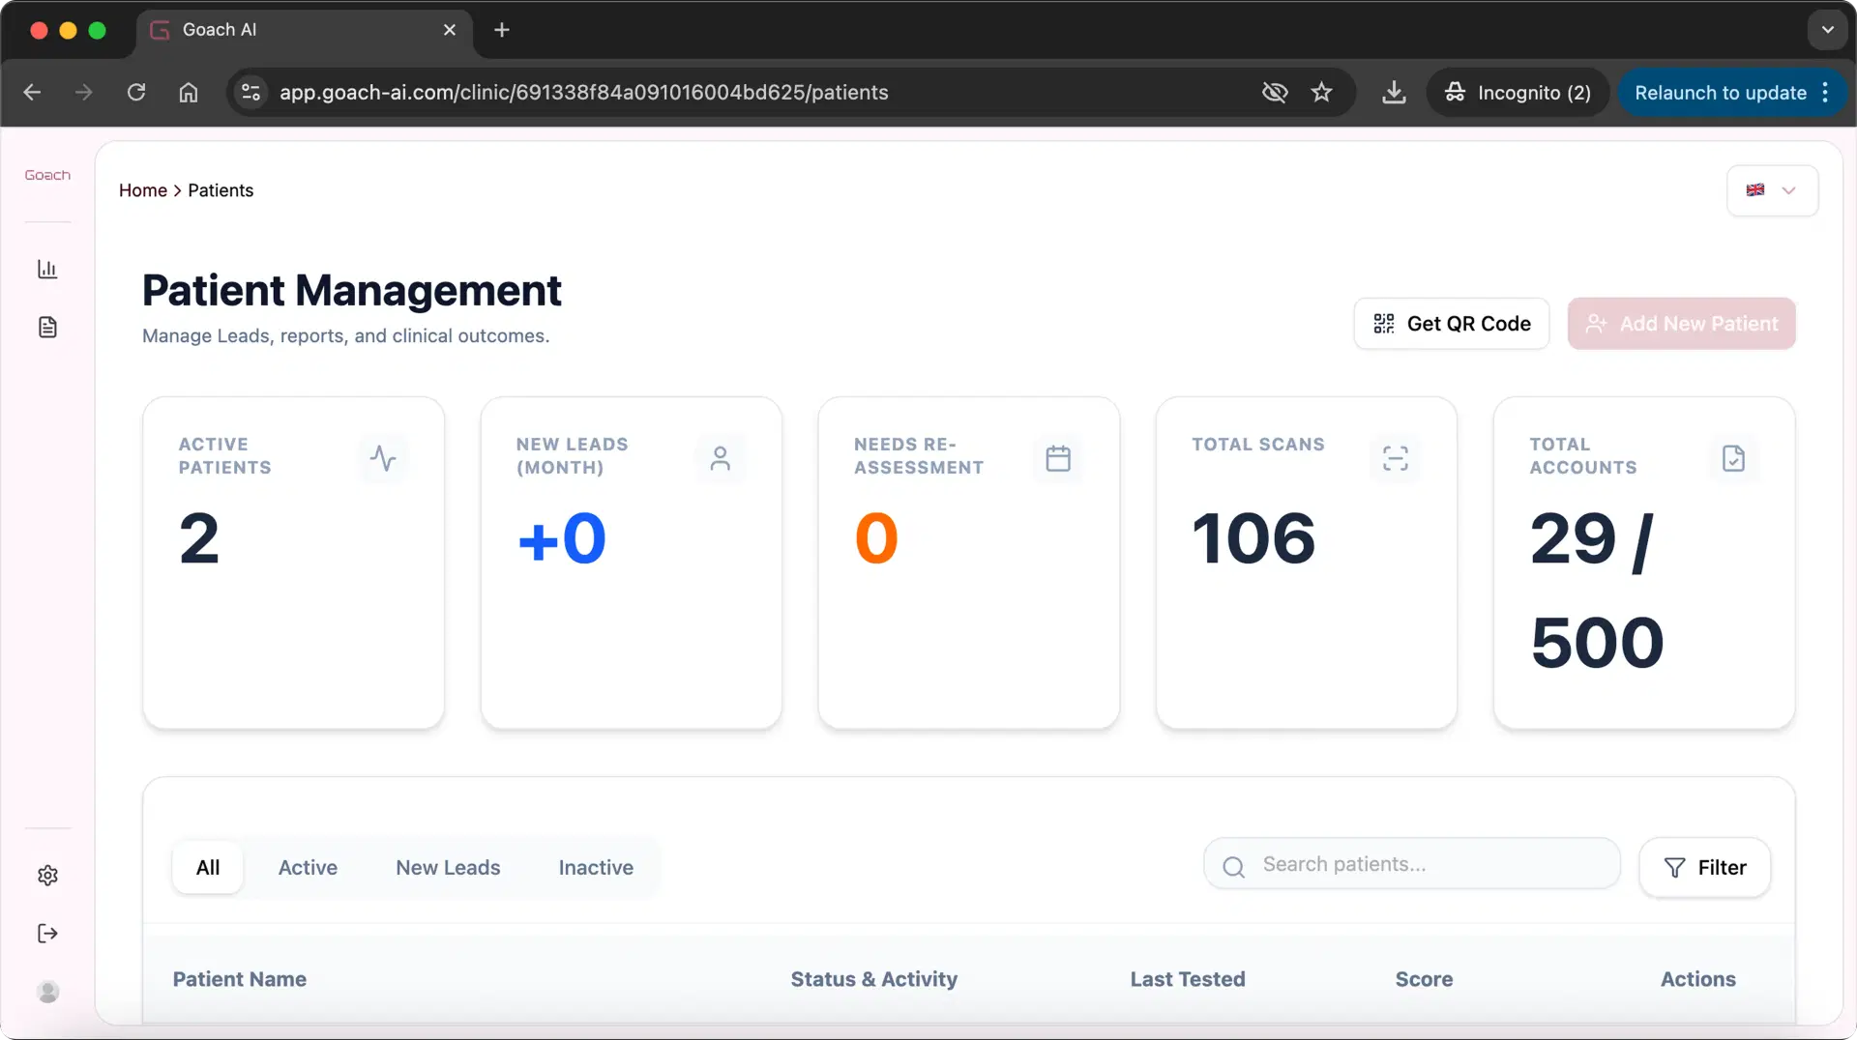Open settings gear in sidebar
1857x1040 pixels.
[47, 876]
